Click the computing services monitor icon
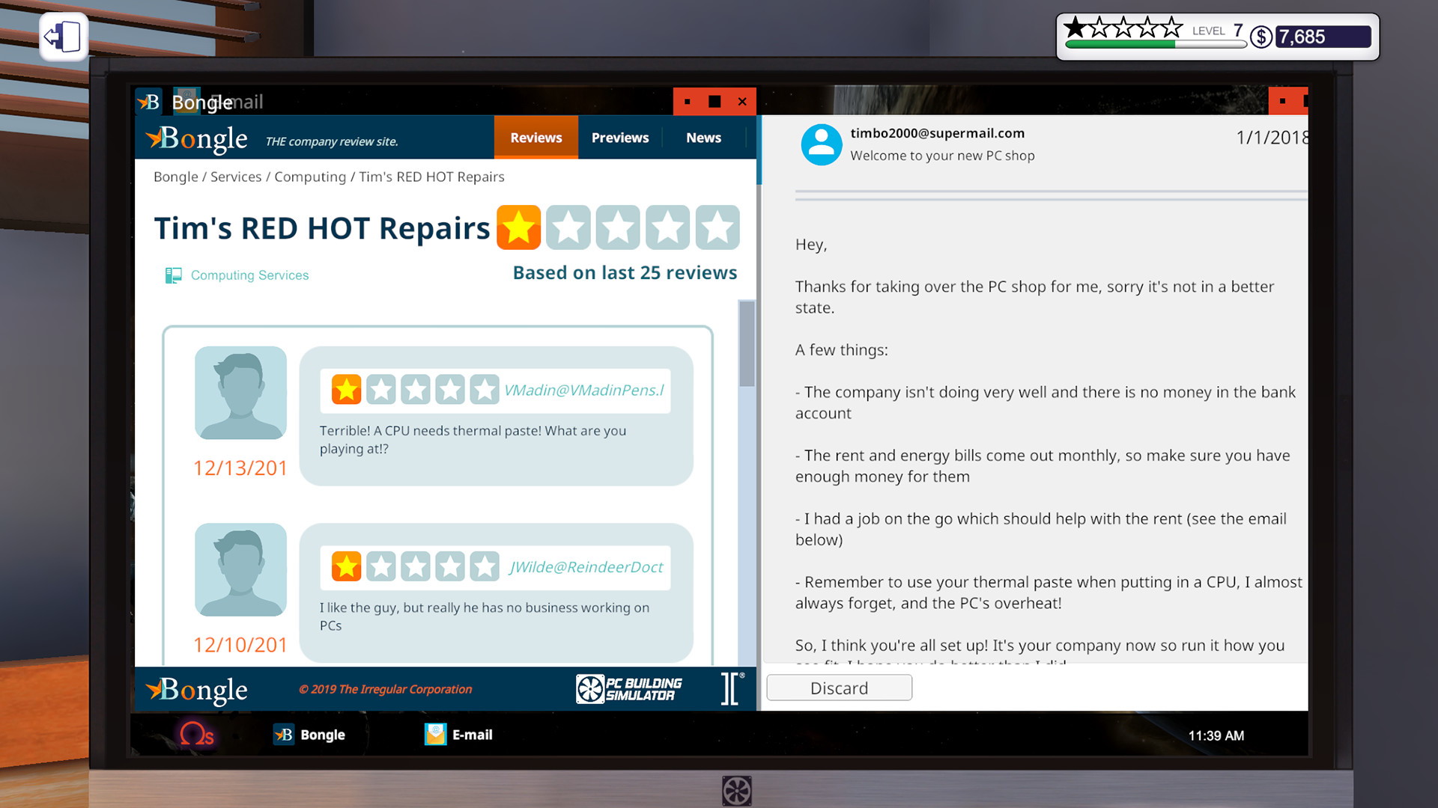This screenshot has width=1438, height=808. pos(175,275)
